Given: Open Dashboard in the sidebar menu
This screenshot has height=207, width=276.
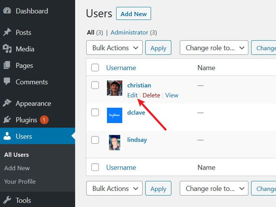Looking at the screenshot, I should (x=32, y=11).
